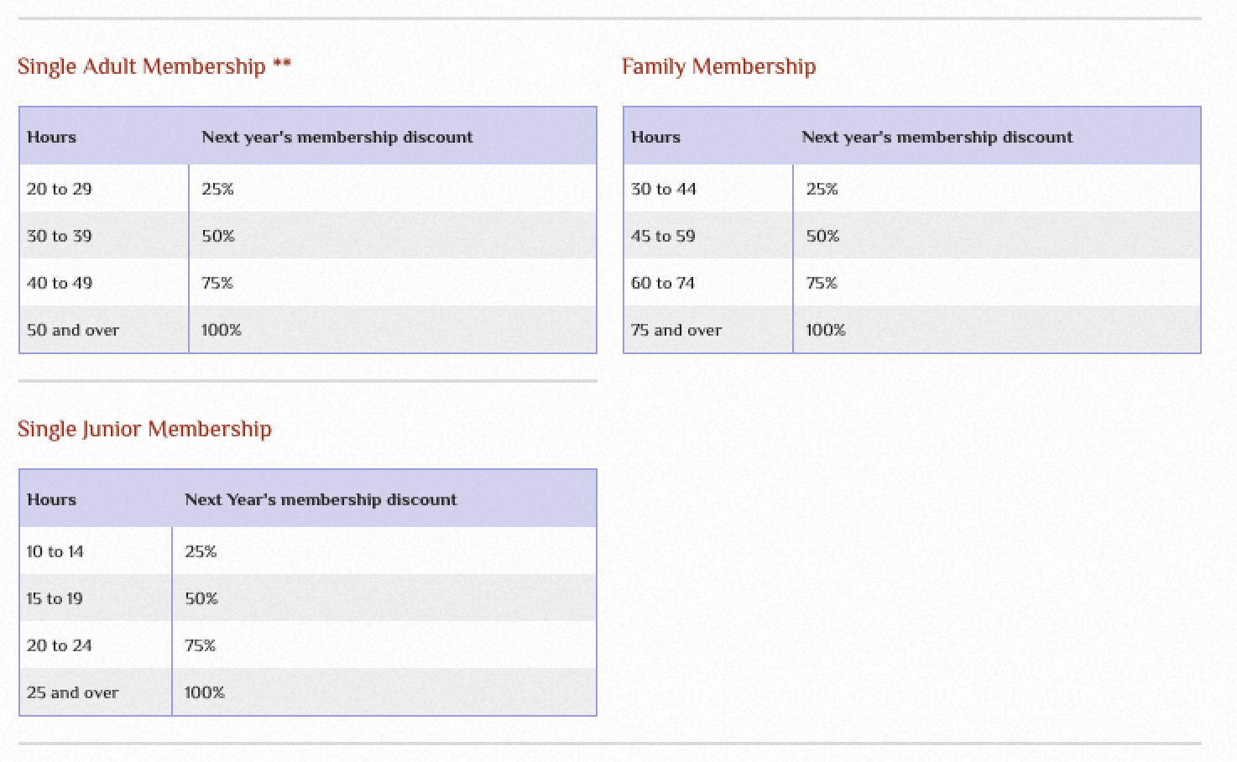Screen dimensions: 1237x762
Task: Select the Hours header in Single Junior table
Action: click(51, 499)
